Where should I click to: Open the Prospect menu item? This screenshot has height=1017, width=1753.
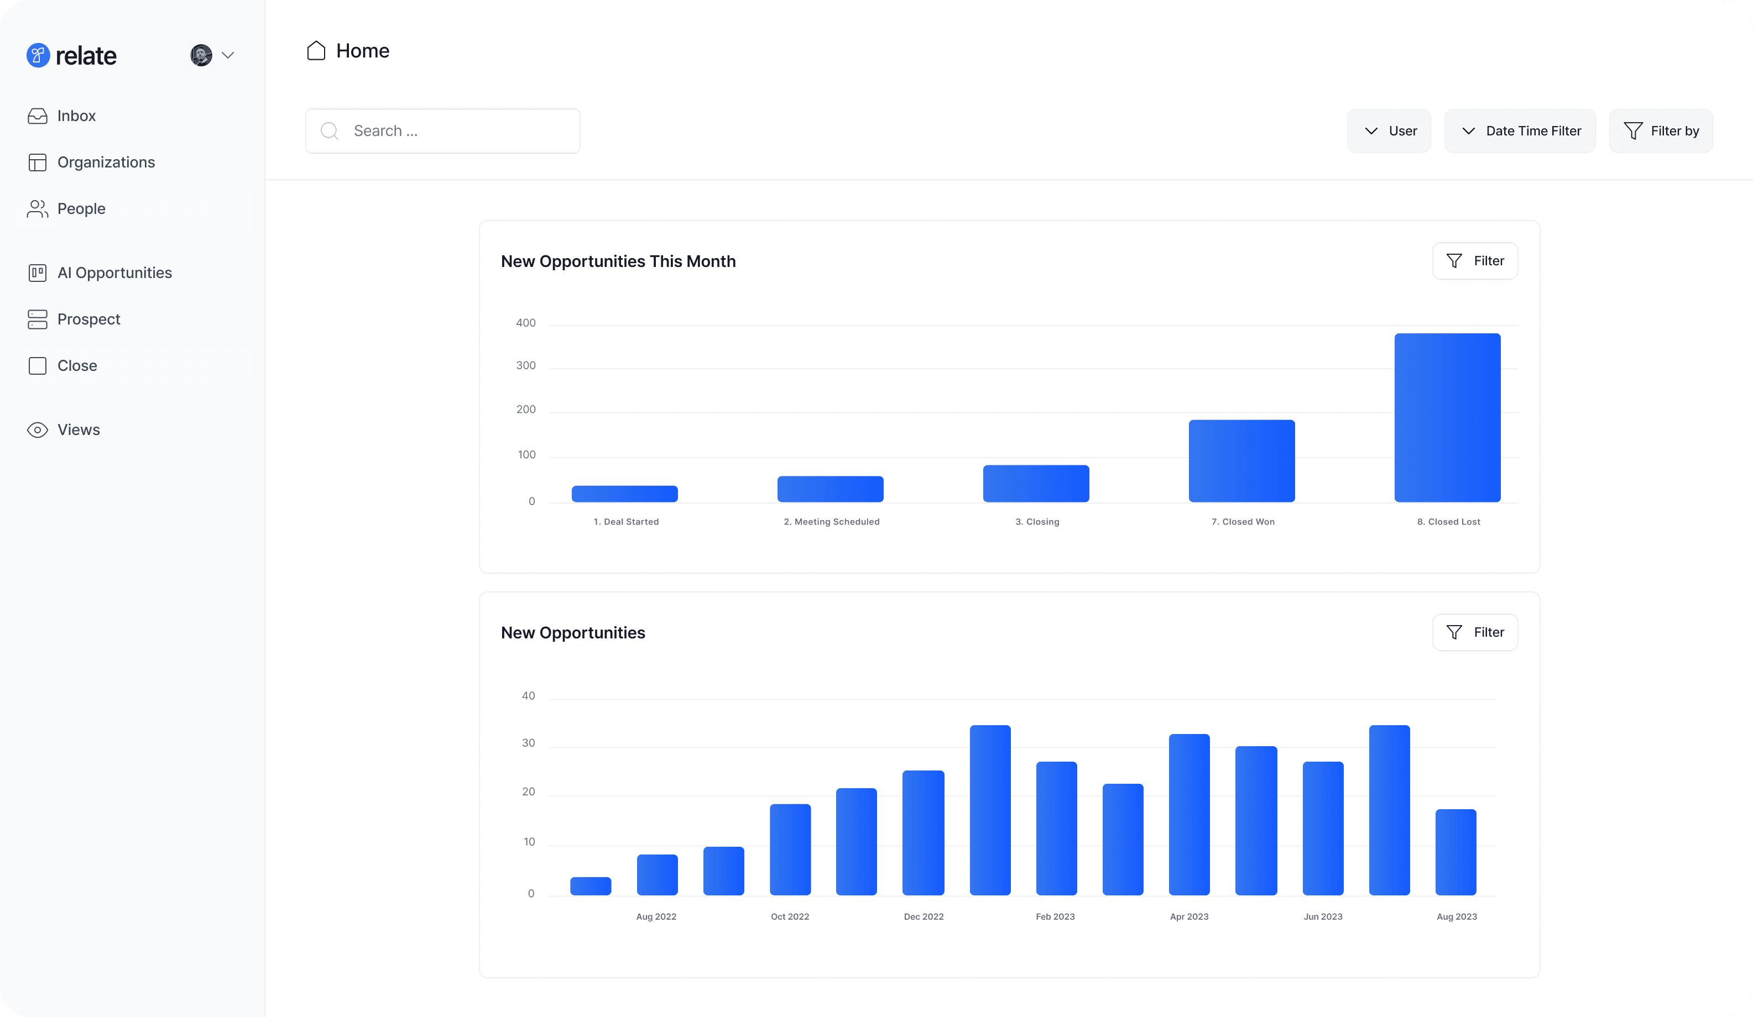88,319
